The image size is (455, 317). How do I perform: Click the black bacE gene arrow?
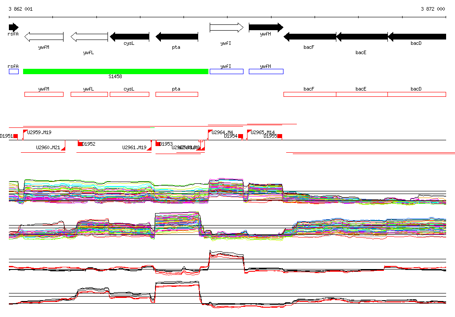361,37
